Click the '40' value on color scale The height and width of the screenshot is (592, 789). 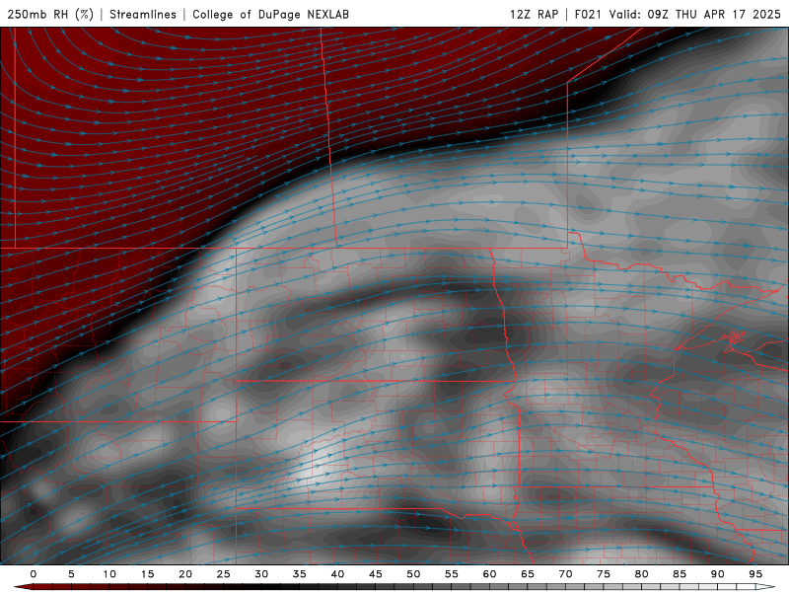click(337, 574)
